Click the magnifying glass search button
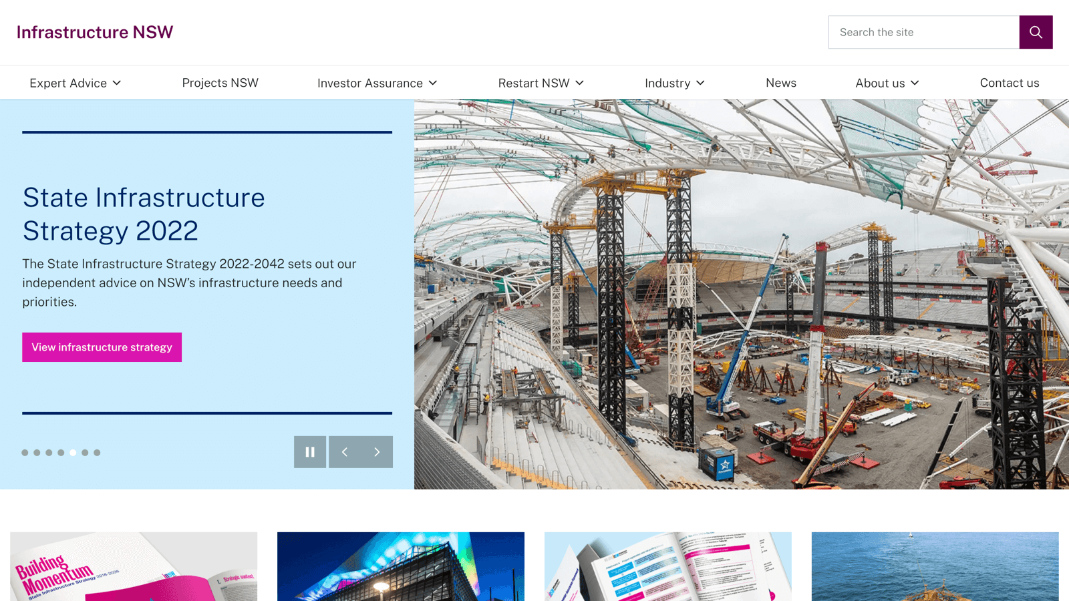Viewport: 1069px width, 601px height. 1036,32
